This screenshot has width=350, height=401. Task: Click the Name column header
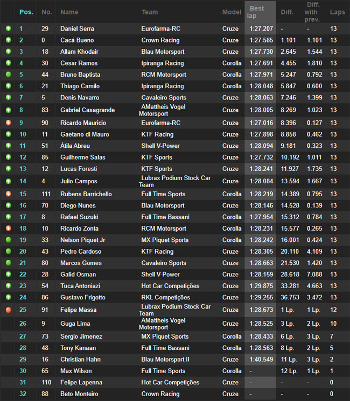(x=69, y=12)
